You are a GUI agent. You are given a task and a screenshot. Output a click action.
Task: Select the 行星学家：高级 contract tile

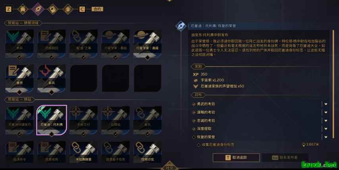[147, 44]
